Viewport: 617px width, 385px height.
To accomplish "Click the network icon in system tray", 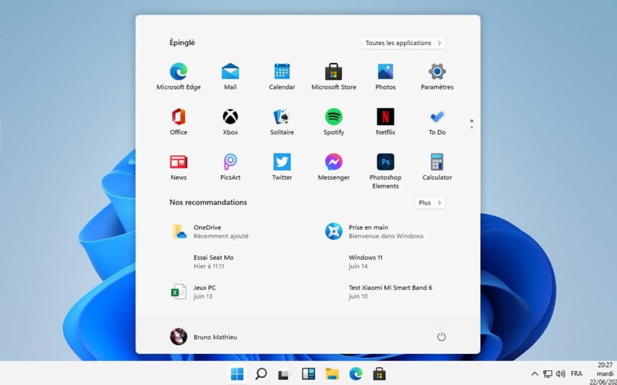I will [547, 374].
